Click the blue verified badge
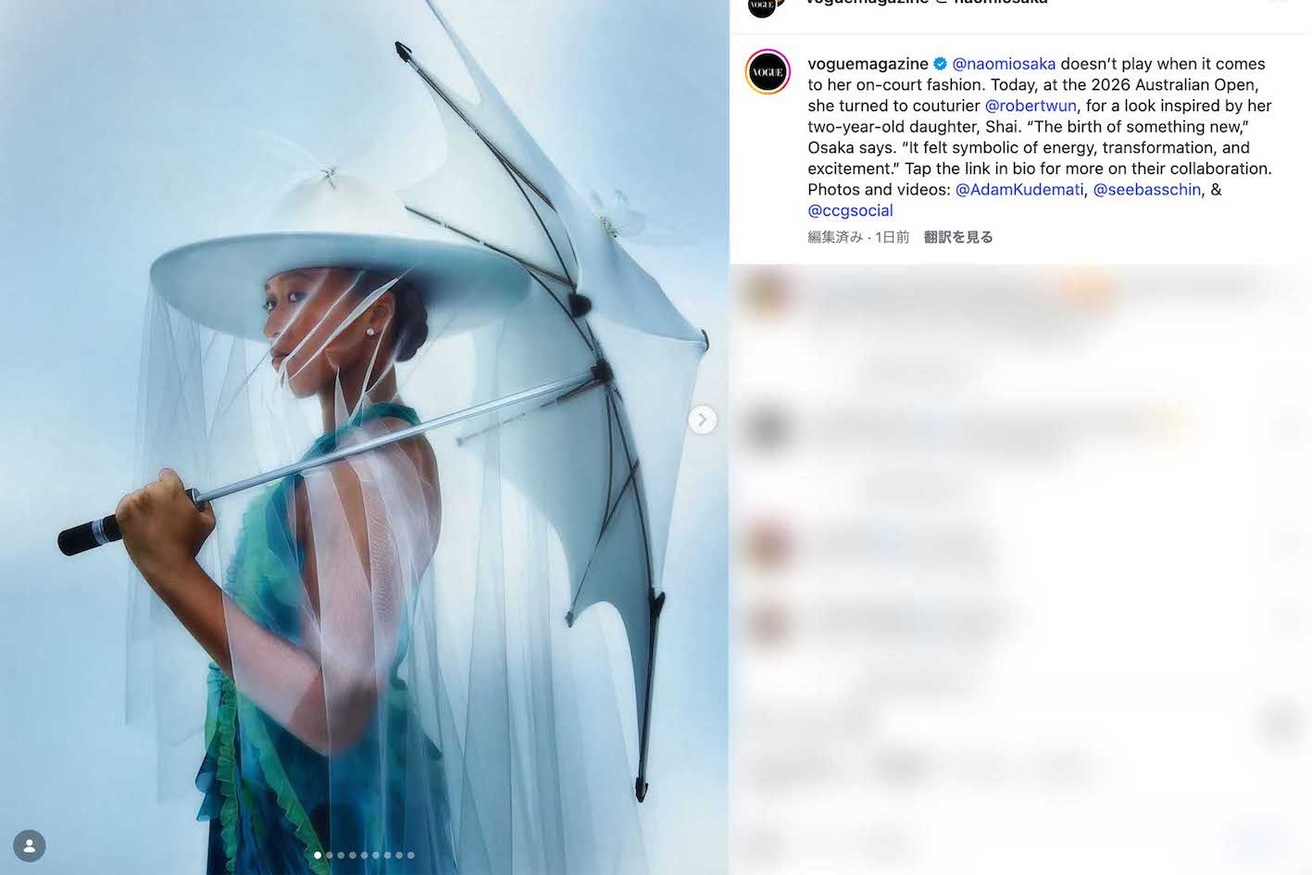 (x=940, y=64)
